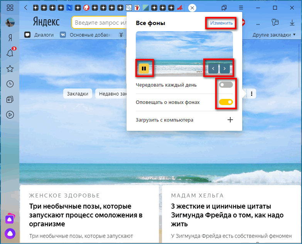
Task: Minimize the browser window
Action: click(x=258, y=8)
